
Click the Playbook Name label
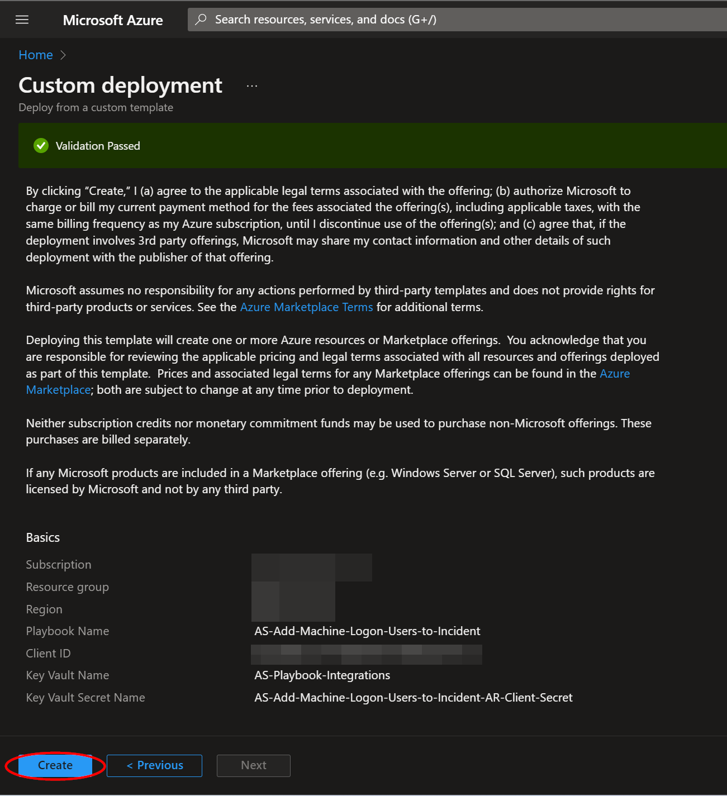pos(68,631)
